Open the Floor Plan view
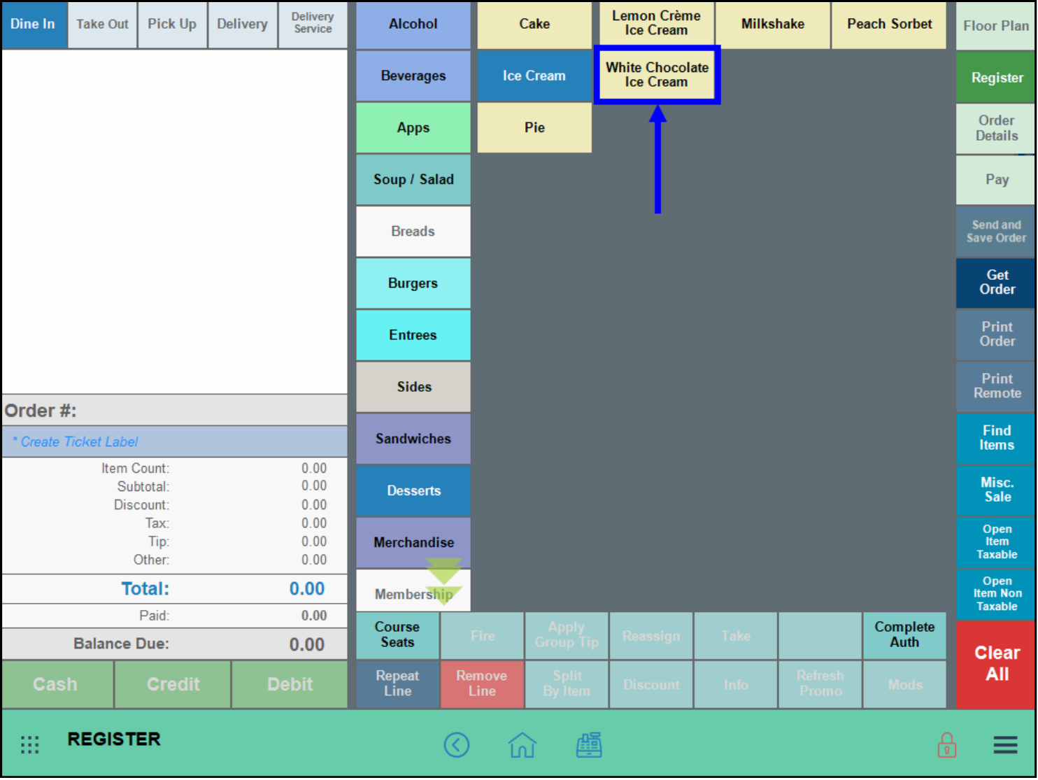Image resolution: width=1038 pixels, height=780 pixels. click(995, 26)
